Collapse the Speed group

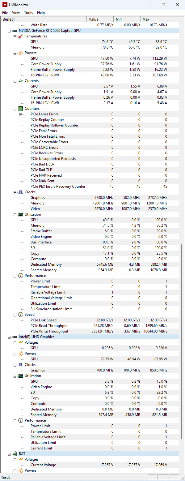(15, 315)
